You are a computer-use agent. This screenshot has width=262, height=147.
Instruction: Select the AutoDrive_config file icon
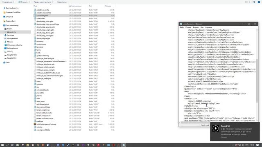pyautogui.click(x=35, y=10)
